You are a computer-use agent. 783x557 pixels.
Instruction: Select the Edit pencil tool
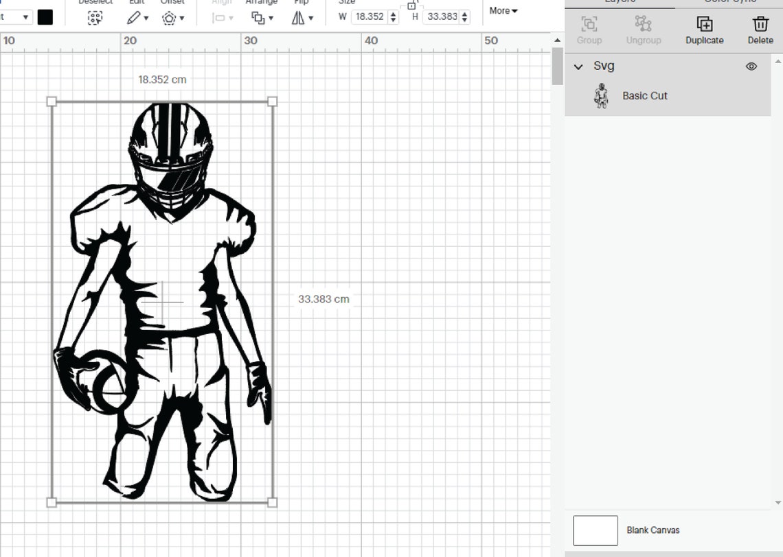[133, 17]
